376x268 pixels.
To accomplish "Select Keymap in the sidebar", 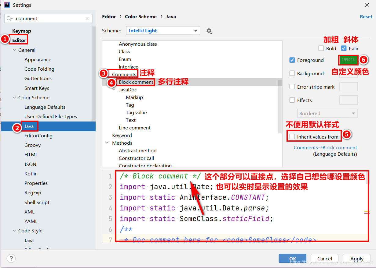I will click(x=22, y=31).
